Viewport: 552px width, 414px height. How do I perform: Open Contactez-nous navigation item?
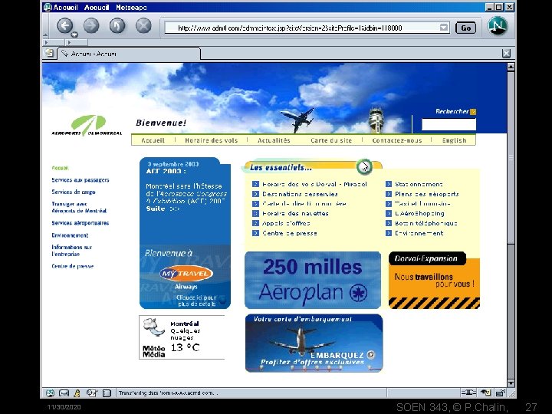coord(397,140)
